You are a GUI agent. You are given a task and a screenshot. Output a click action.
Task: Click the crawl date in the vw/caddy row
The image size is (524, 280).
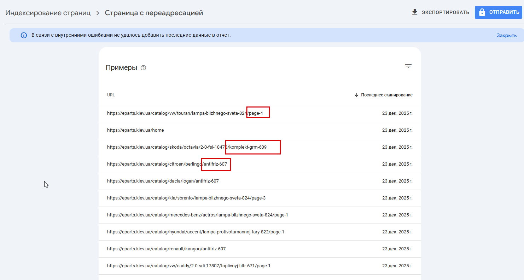coord(397,266)
